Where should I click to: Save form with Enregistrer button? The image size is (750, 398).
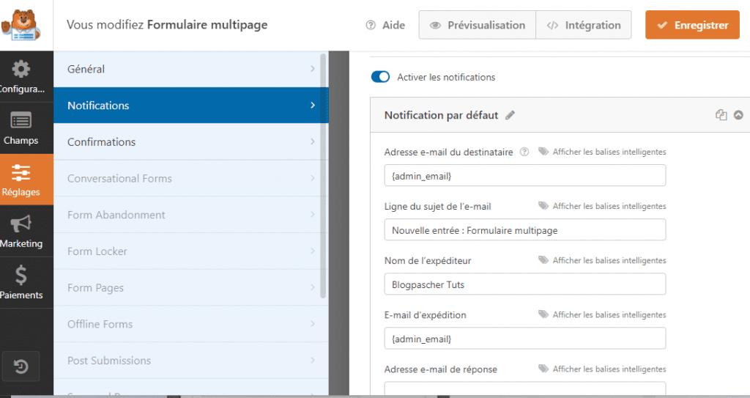(692, 25)
